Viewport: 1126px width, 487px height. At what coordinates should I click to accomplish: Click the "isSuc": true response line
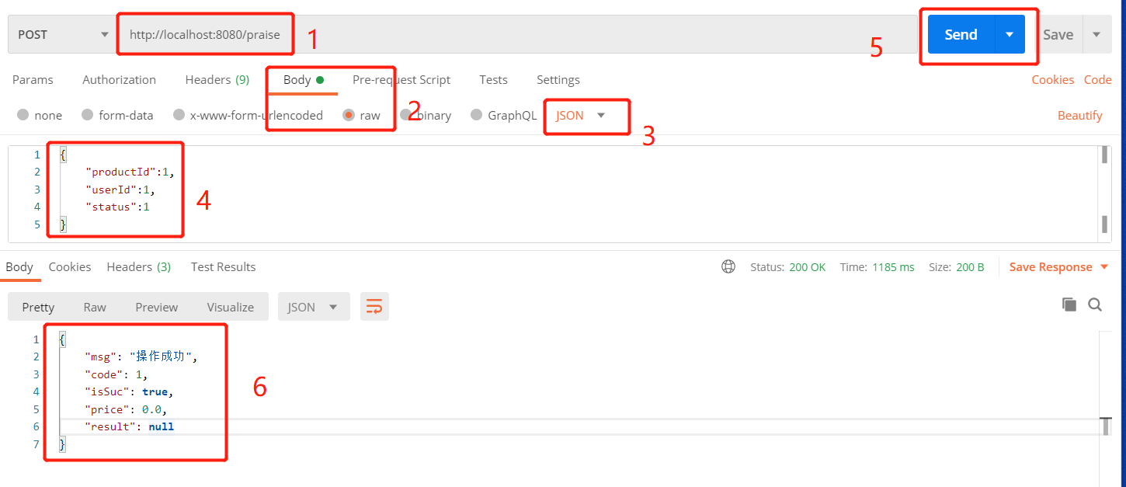(x=129, y=392)
